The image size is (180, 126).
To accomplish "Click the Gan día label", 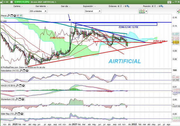I will (x=65, y=6).
